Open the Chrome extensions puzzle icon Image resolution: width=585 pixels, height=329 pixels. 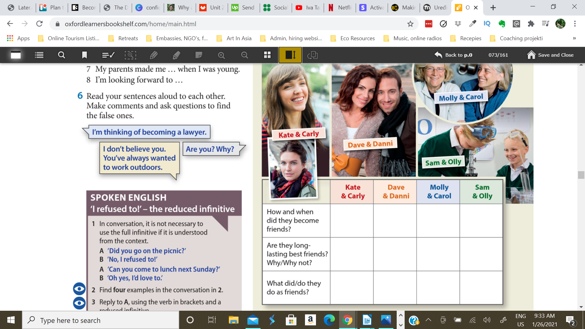531,24
